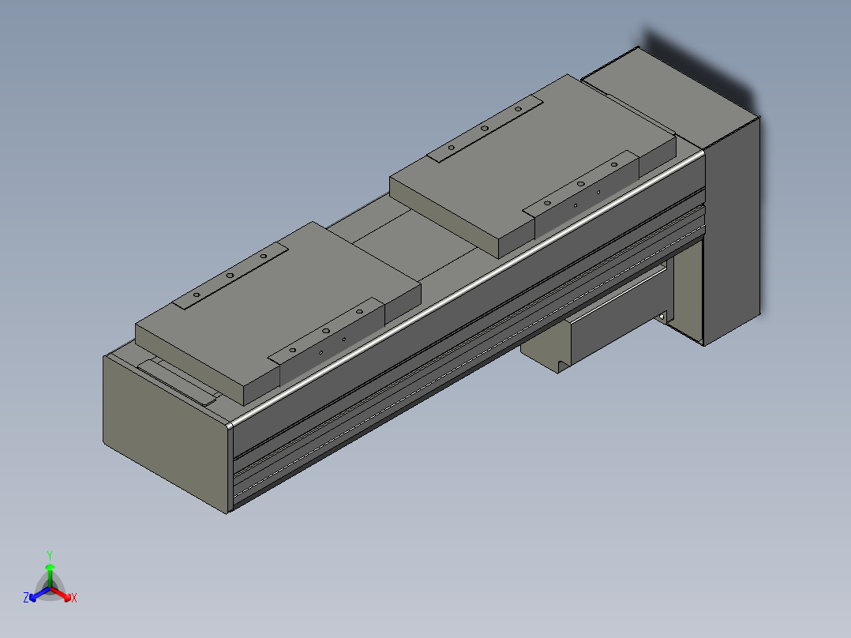Click the blue Z axis arrow of the triad

(x=38, y=595)
